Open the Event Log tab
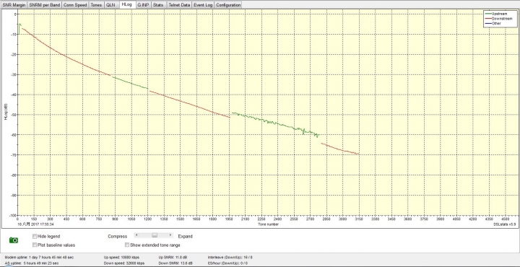 pos(203,5)
